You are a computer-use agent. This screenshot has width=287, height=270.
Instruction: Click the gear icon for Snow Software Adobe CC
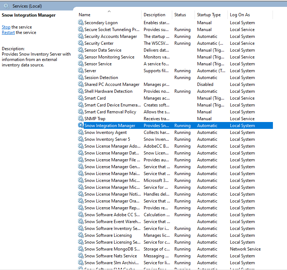click(81, 214)
